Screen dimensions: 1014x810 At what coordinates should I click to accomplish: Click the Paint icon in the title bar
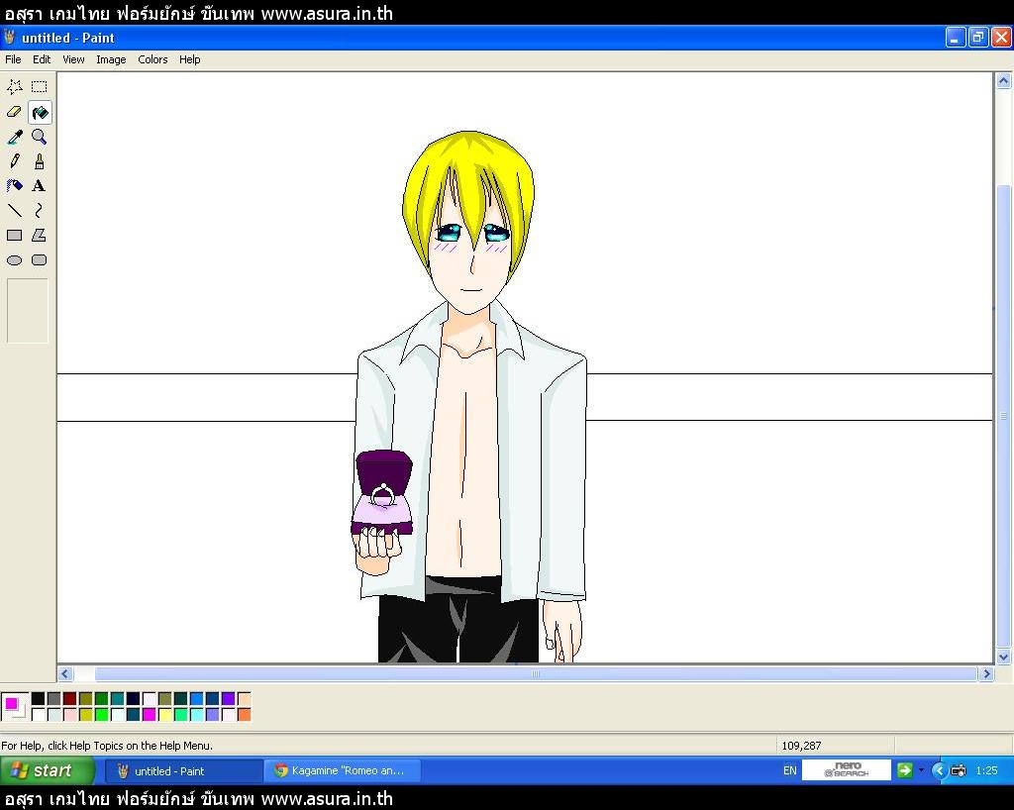click(x=10, y=38)
